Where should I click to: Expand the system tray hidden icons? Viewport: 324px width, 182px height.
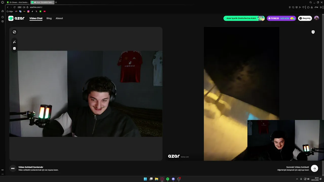pos(297,179)
